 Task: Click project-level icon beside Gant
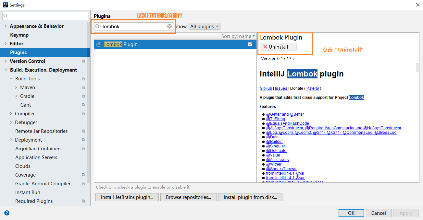[83, 105]
